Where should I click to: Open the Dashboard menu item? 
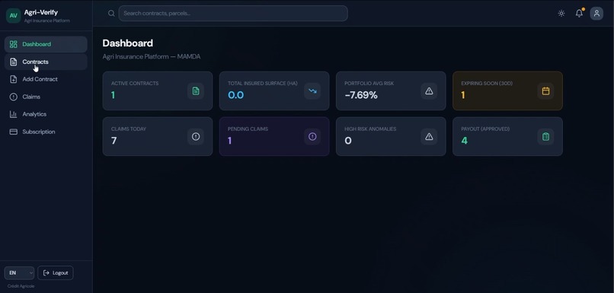click(x=46, y=44)
